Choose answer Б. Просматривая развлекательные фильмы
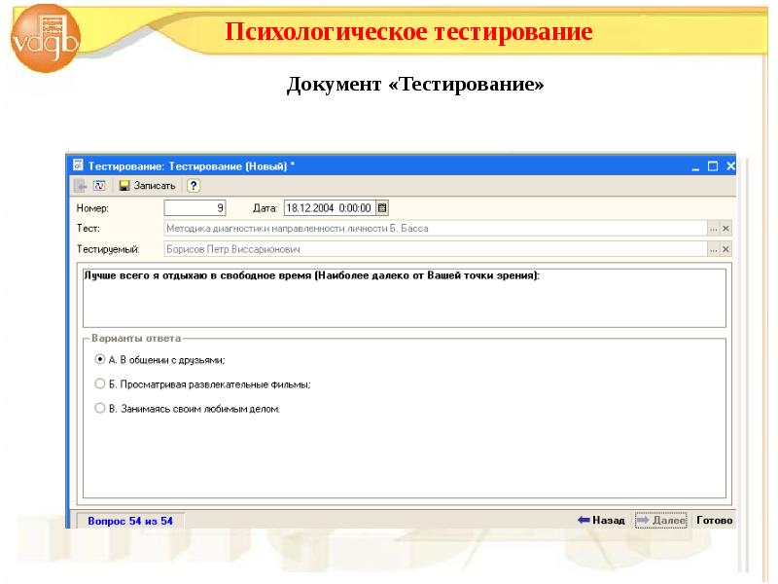Image resolution: width=778 pixels, height=584 pixels. 99,384
